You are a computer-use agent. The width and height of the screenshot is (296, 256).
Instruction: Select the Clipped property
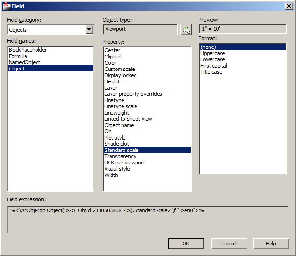pyautogui.click(x=147, y=57)
